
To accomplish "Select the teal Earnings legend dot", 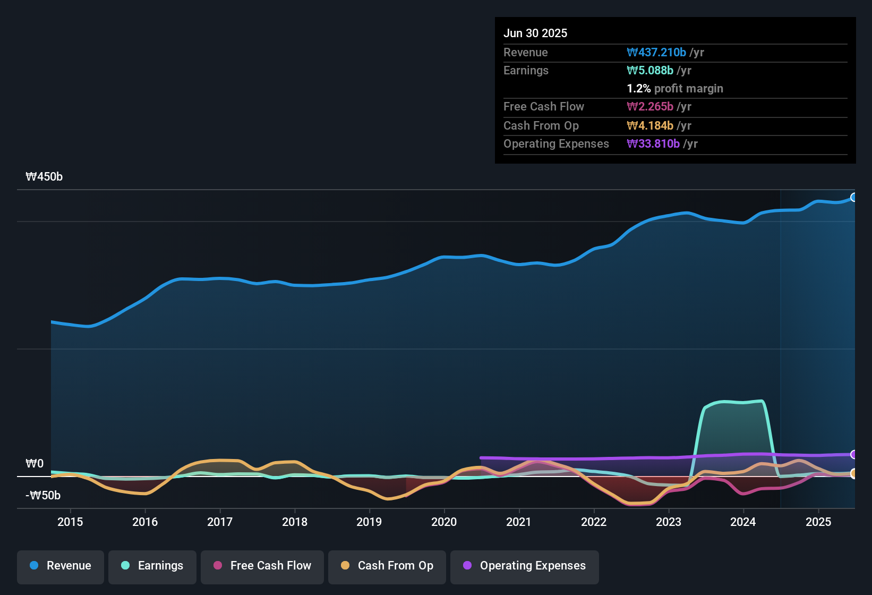I will click(125, 566).
